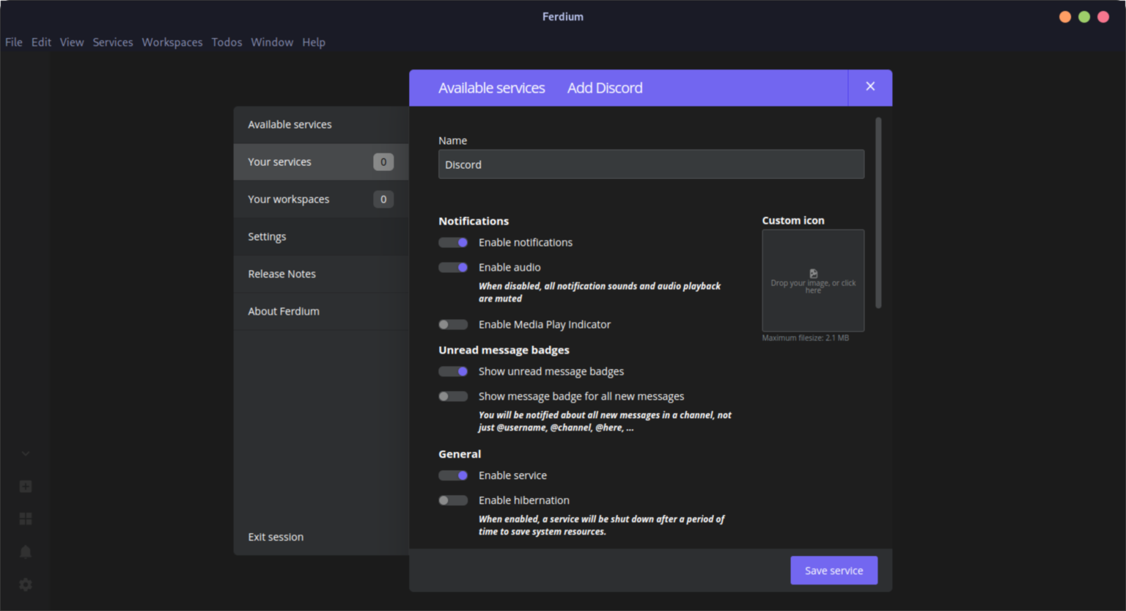Viewport: 1126px width, 611px height.
Task: Enable hibernation for the service
Action: [453, 500]
